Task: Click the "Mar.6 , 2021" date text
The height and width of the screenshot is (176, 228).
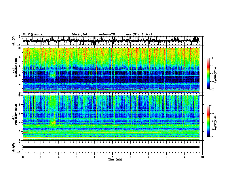Action: (x=80, y=35)
